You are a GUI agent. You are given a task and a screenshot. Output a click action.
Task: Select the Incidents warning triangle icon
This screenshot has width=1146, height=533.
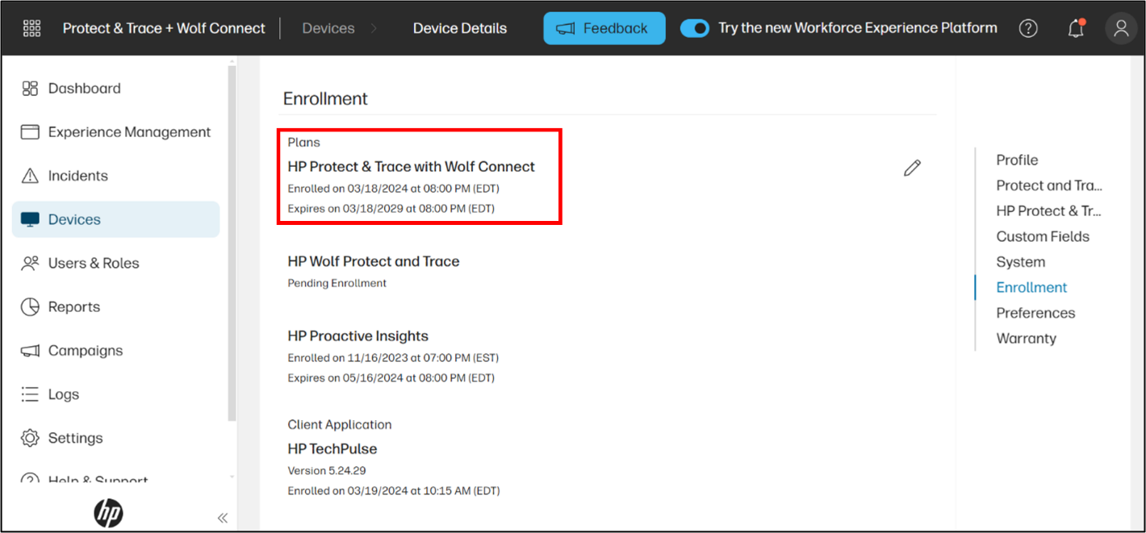pyautogui.click(x=30, y=175)
